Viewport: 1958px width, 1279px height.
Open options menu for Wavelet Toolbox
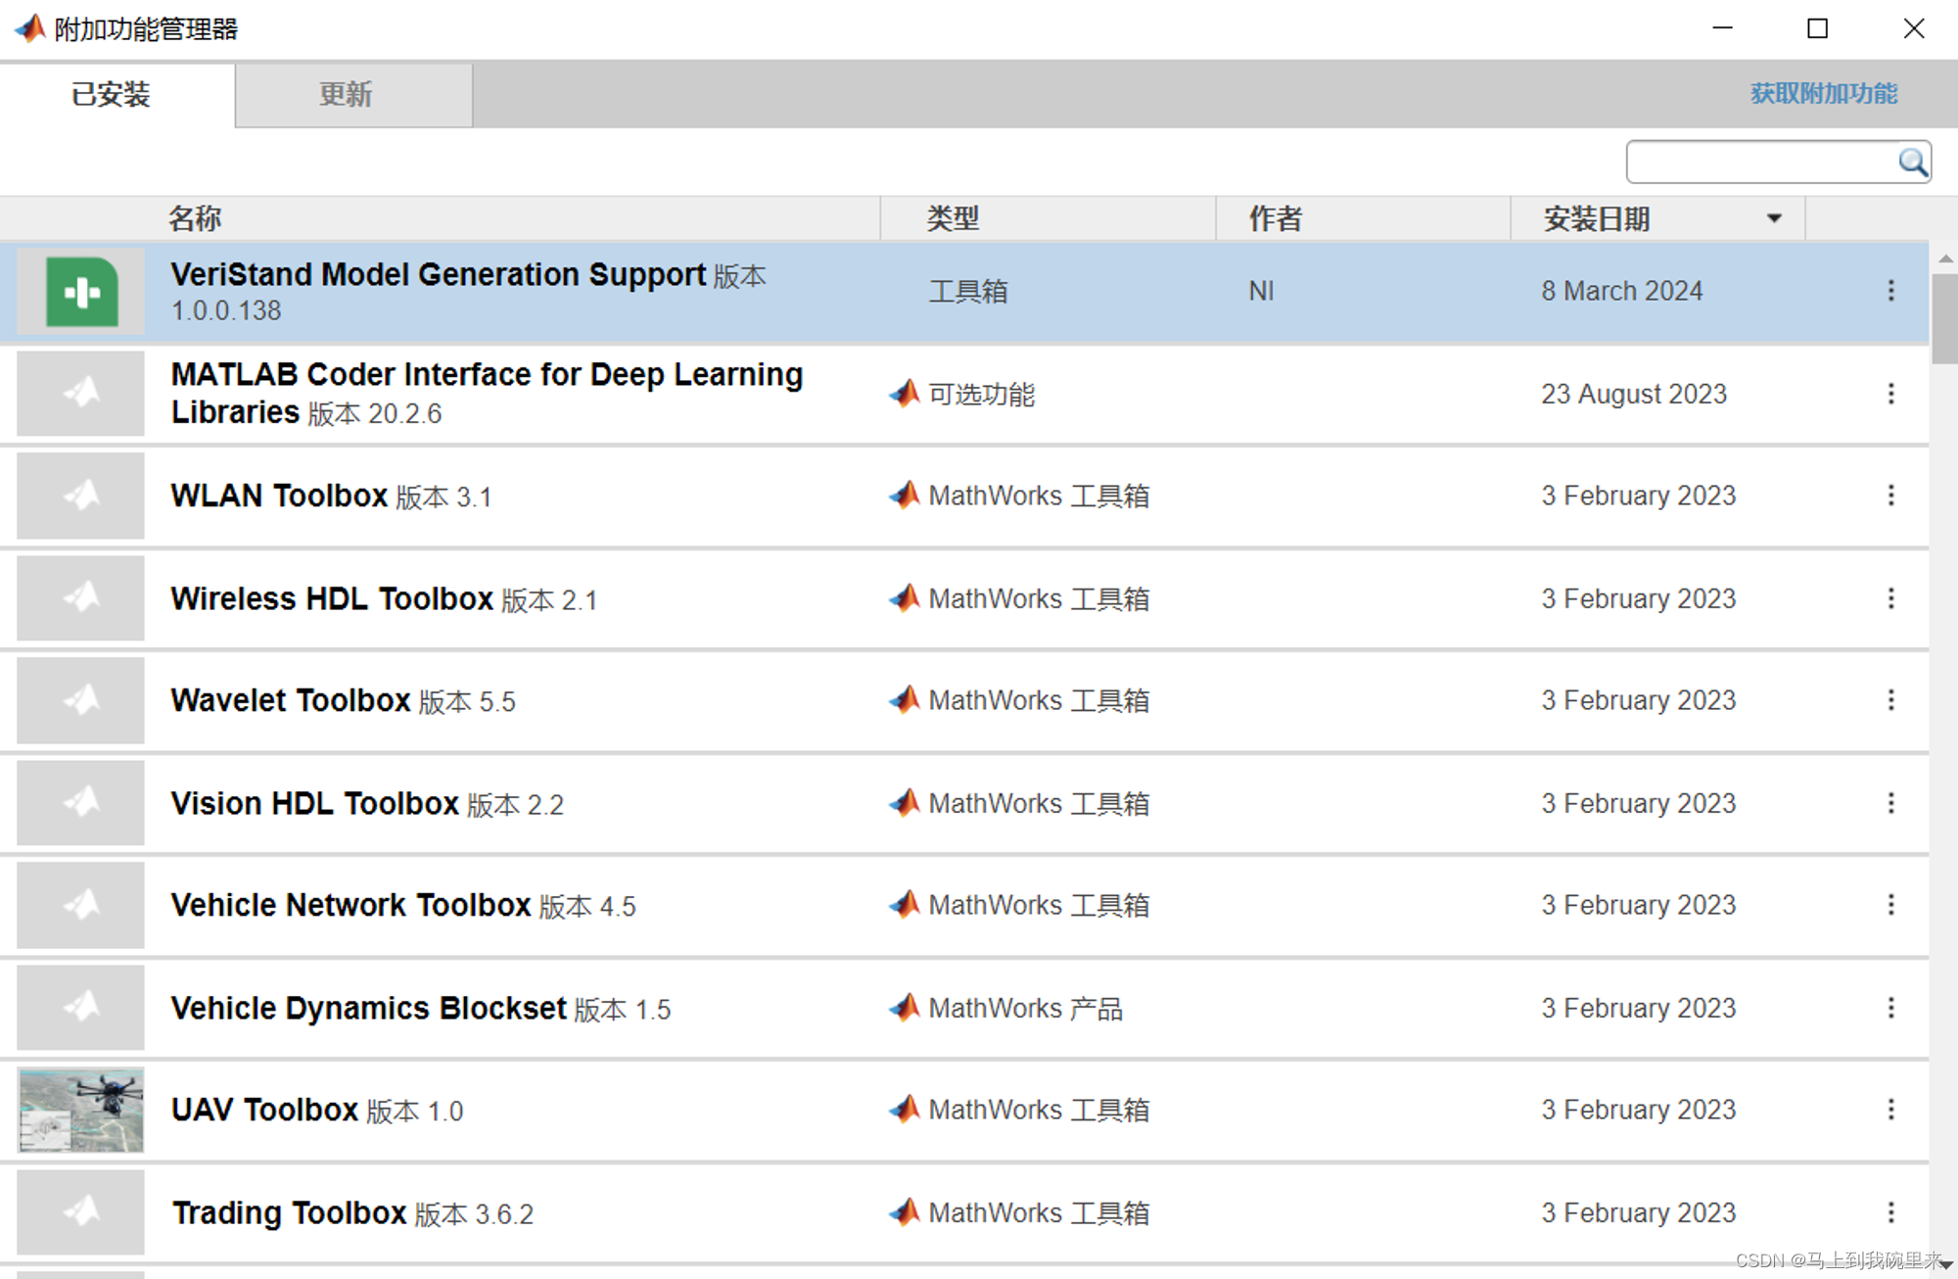[1890, 700]
